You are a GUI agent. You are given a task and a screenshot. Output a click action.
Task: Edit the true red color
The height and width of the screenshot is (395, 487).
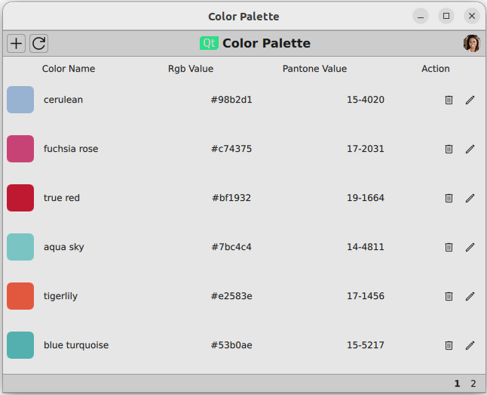(x=470, y=198)
